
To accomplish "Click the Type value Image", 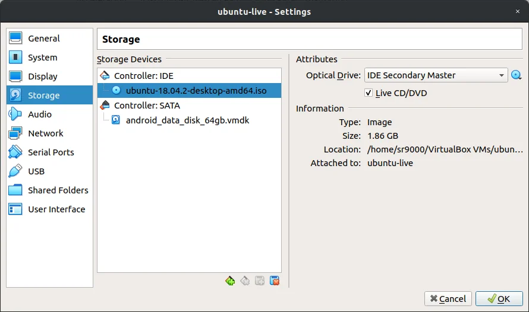I will point(380,122).
